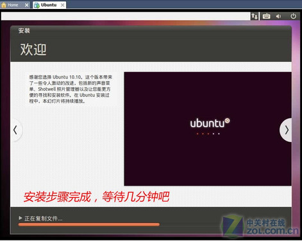Switch to the Ubuntu tab

pos(49,5)
